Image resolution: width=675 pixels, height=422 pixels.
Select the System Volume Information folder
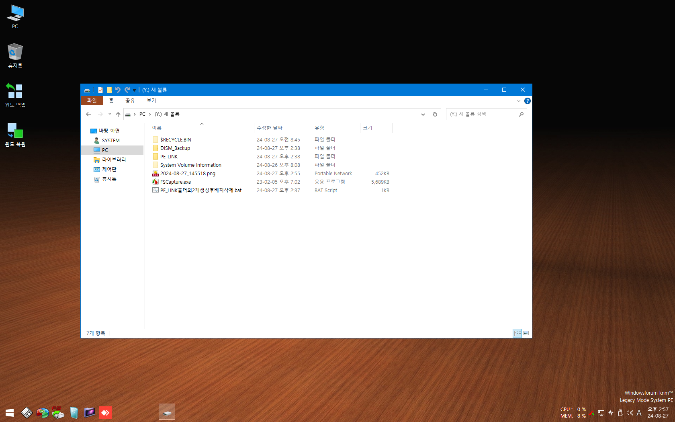[x=190, y=165]
